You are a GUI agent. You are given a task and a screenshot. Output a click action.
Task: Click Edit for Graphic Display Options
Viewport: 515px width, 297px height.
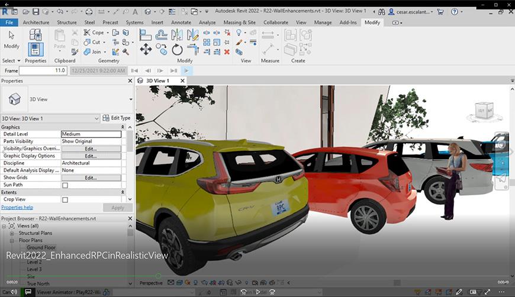(x=91, y=156)
